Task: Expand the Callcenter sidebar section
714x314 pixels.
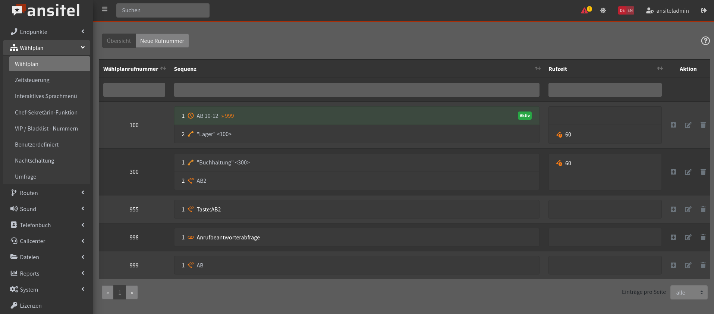Action: click(47, 241)
